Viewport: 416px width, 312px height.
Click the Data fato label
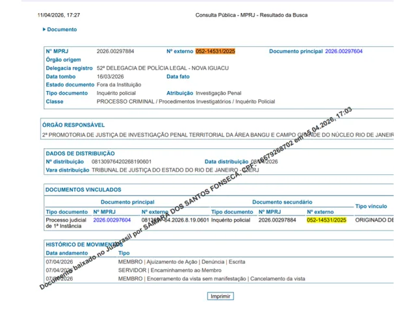(178, 77)
